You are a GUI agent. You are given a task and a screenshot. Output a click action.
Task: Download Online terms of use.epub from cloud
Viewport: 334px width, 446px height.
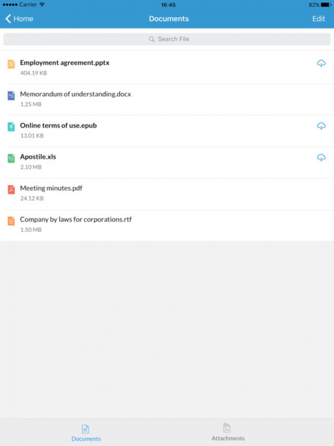(x=321, y=126)
